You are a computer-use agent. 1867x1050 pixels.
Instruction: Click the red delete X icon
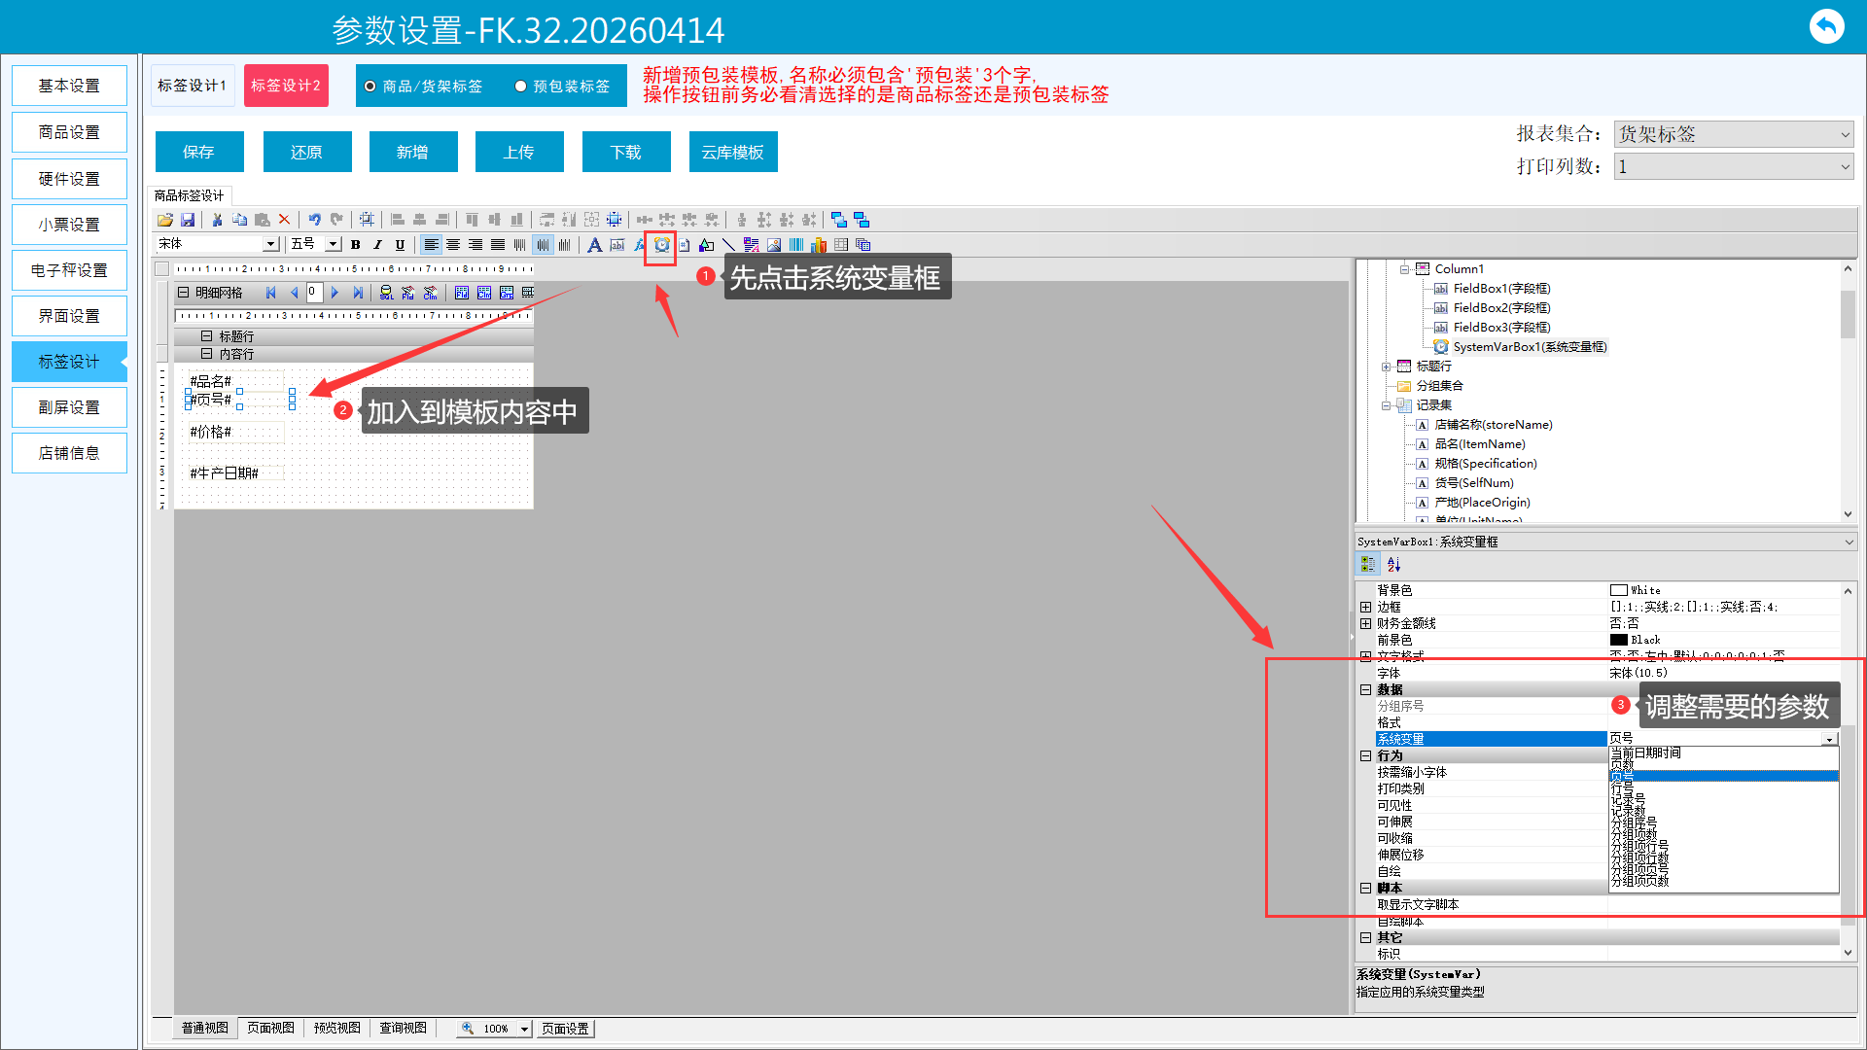[x=284, y=220]
